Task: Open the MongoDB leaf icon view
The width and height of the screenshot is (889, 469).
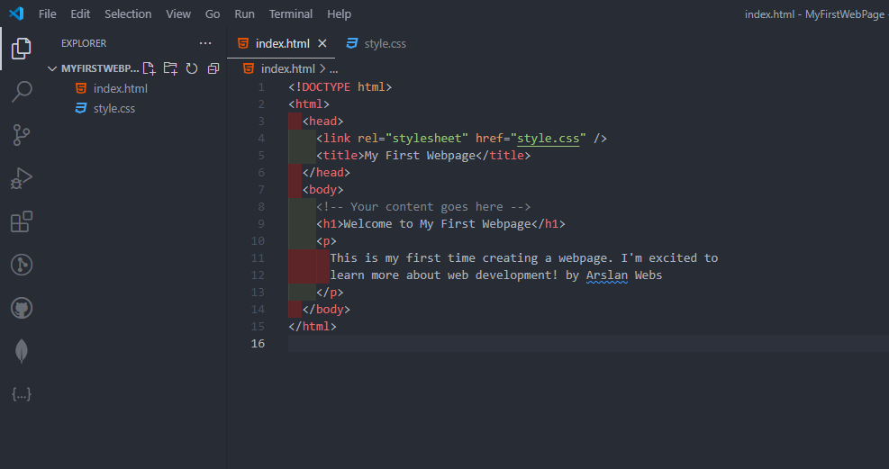Action: [21, 351]
